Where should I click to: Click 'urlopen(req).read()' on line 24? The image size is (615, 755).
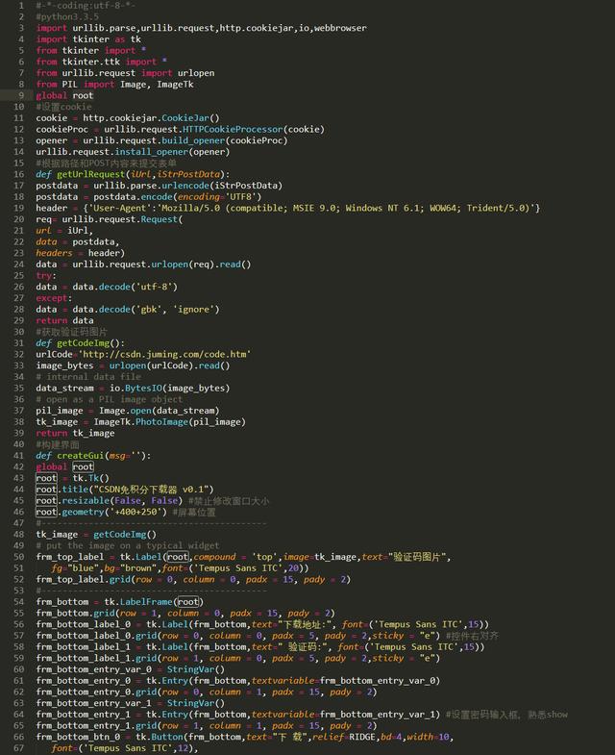point(201,264)
